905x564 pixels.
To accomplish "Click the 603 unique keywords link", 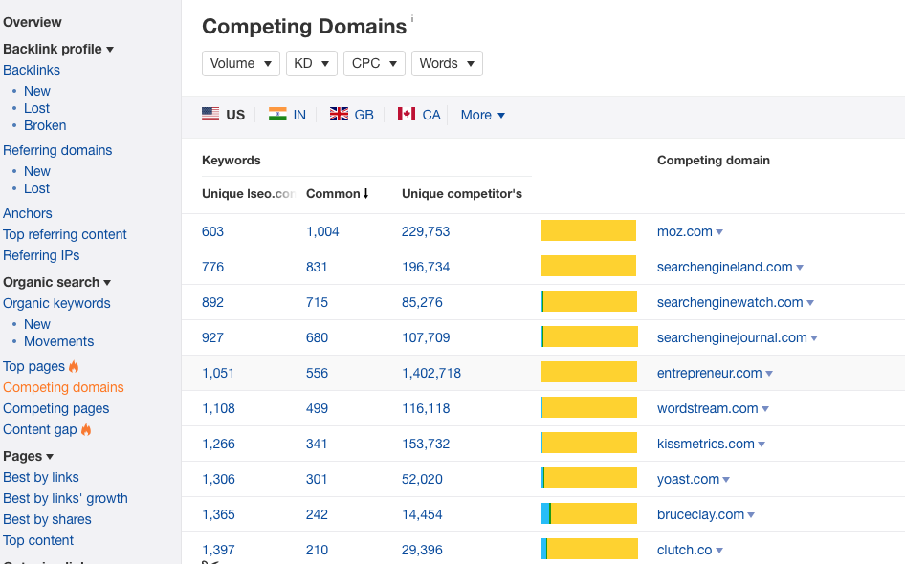I will coord(212,231).
